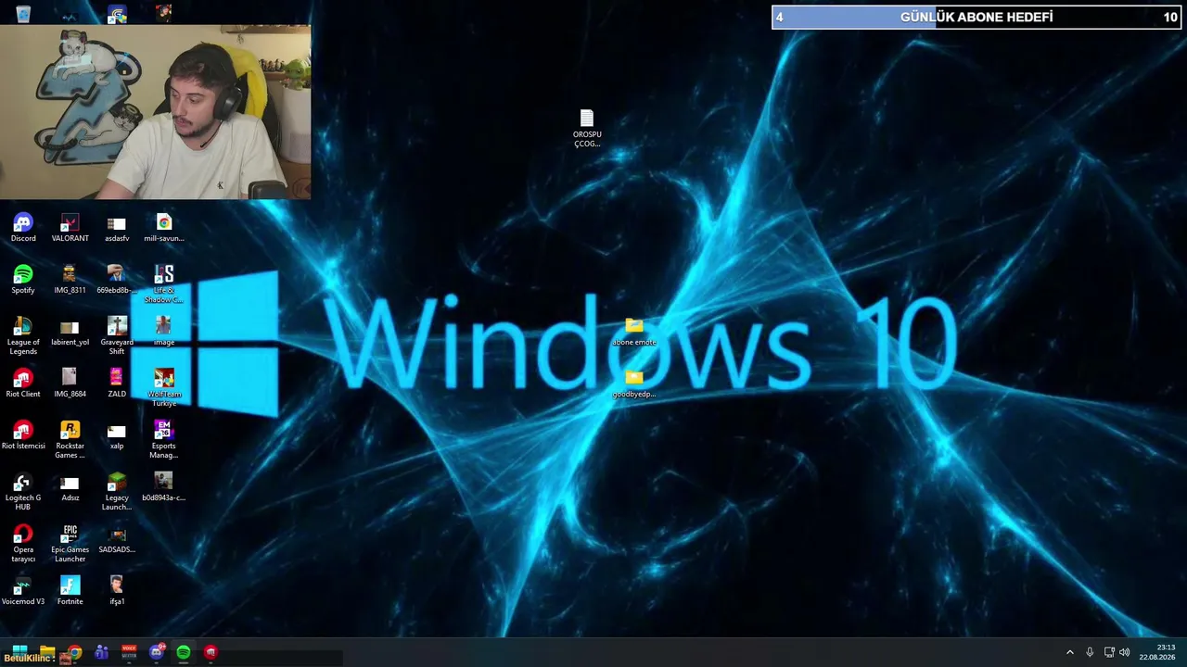Image resolution: width=1187 pixels, height=667 pixels.
Task: Select the Discord desktop shortcut
Action: click(x=23, y=228)
